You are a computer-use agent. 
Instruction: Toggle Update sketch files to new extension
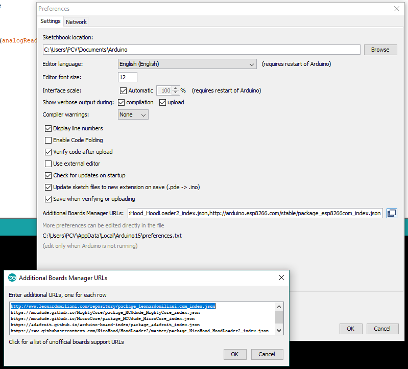pyautogui.click(x=48, y=187)
